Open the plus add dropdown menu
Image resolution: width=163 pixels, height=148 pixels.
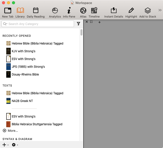click(x=5, y=145)
